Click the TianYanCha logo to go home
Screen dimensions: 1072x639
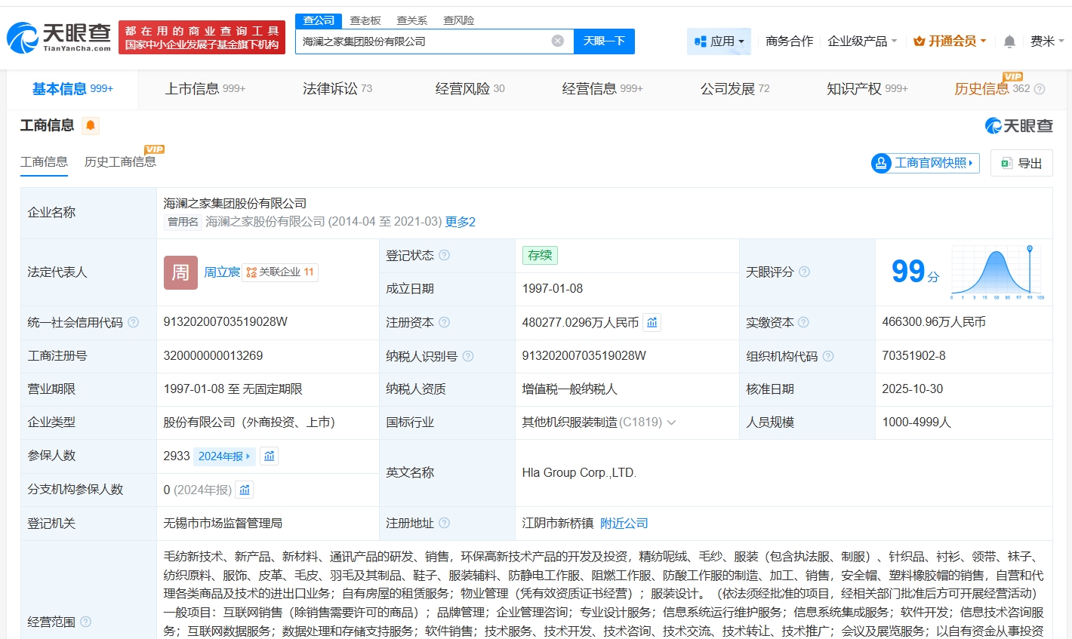coord(59,37)
